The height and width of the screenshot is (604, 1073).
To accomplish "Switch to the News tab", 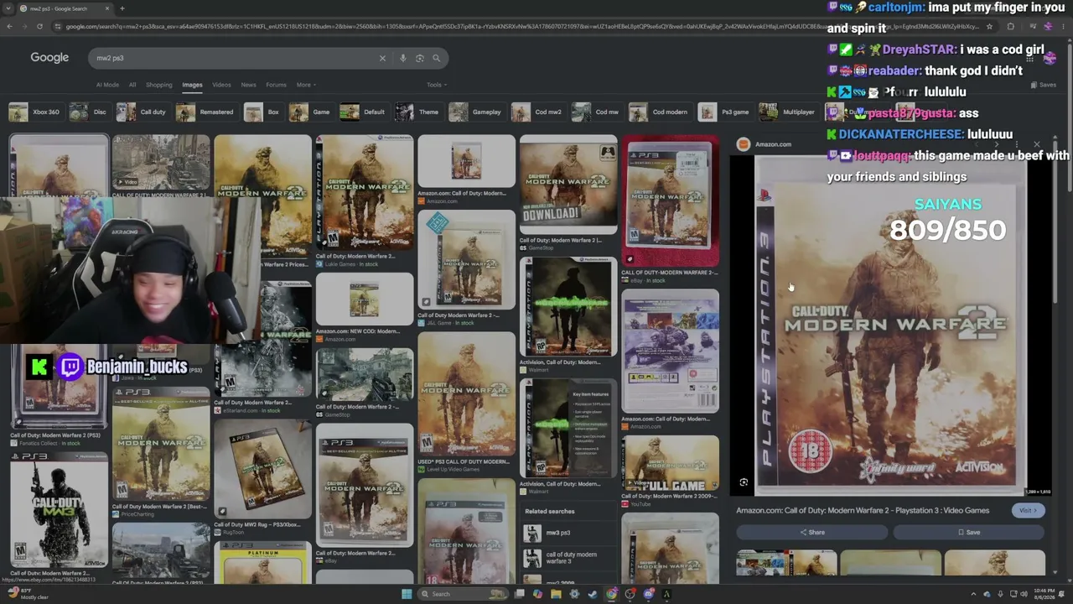I will (x=249, y=85).
